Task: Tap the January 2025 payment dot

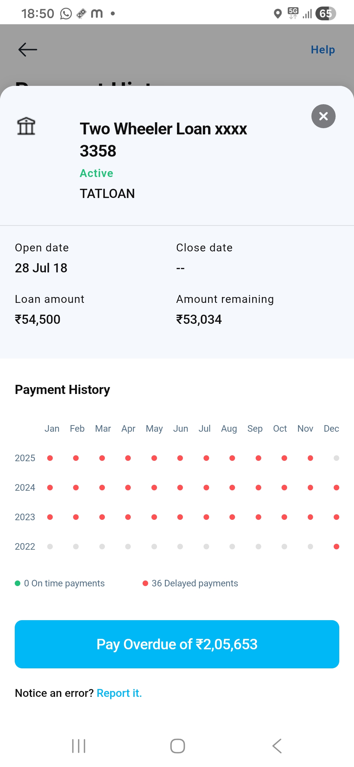Action: coord(50,458)
